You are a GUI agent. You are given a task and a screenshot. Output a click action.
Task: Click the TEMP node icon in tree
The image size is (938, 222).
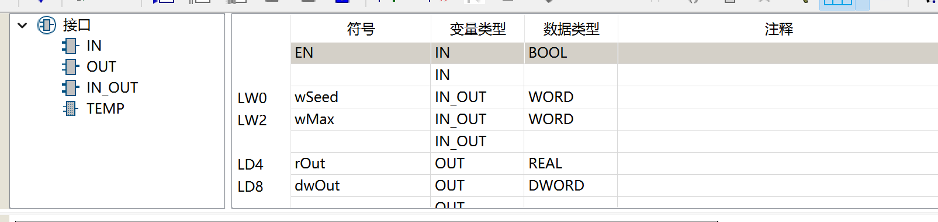70,109
